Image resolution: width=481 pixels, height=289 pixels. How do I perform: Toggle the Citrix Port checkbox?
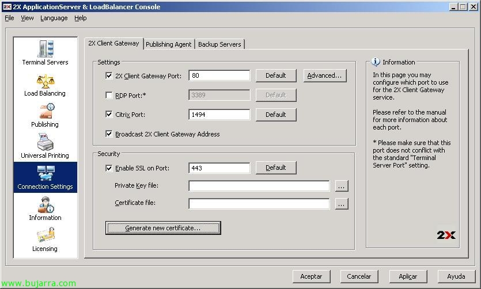(109, 115)
